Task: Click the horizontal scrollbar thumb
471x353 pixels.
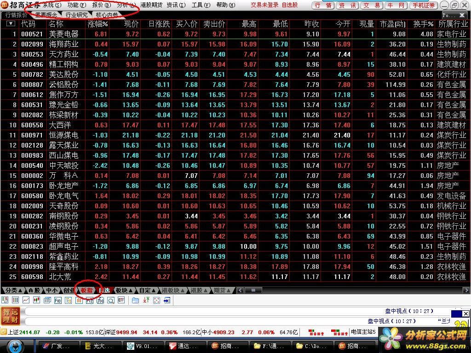Action: click(x=253, y=290)
